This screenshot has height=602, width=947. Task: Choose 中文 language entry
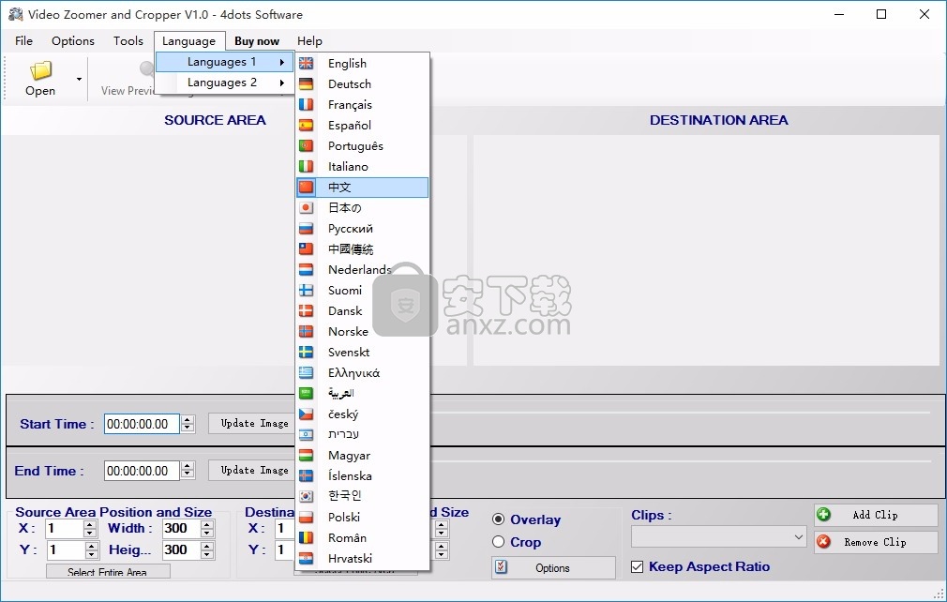(362, 188)
